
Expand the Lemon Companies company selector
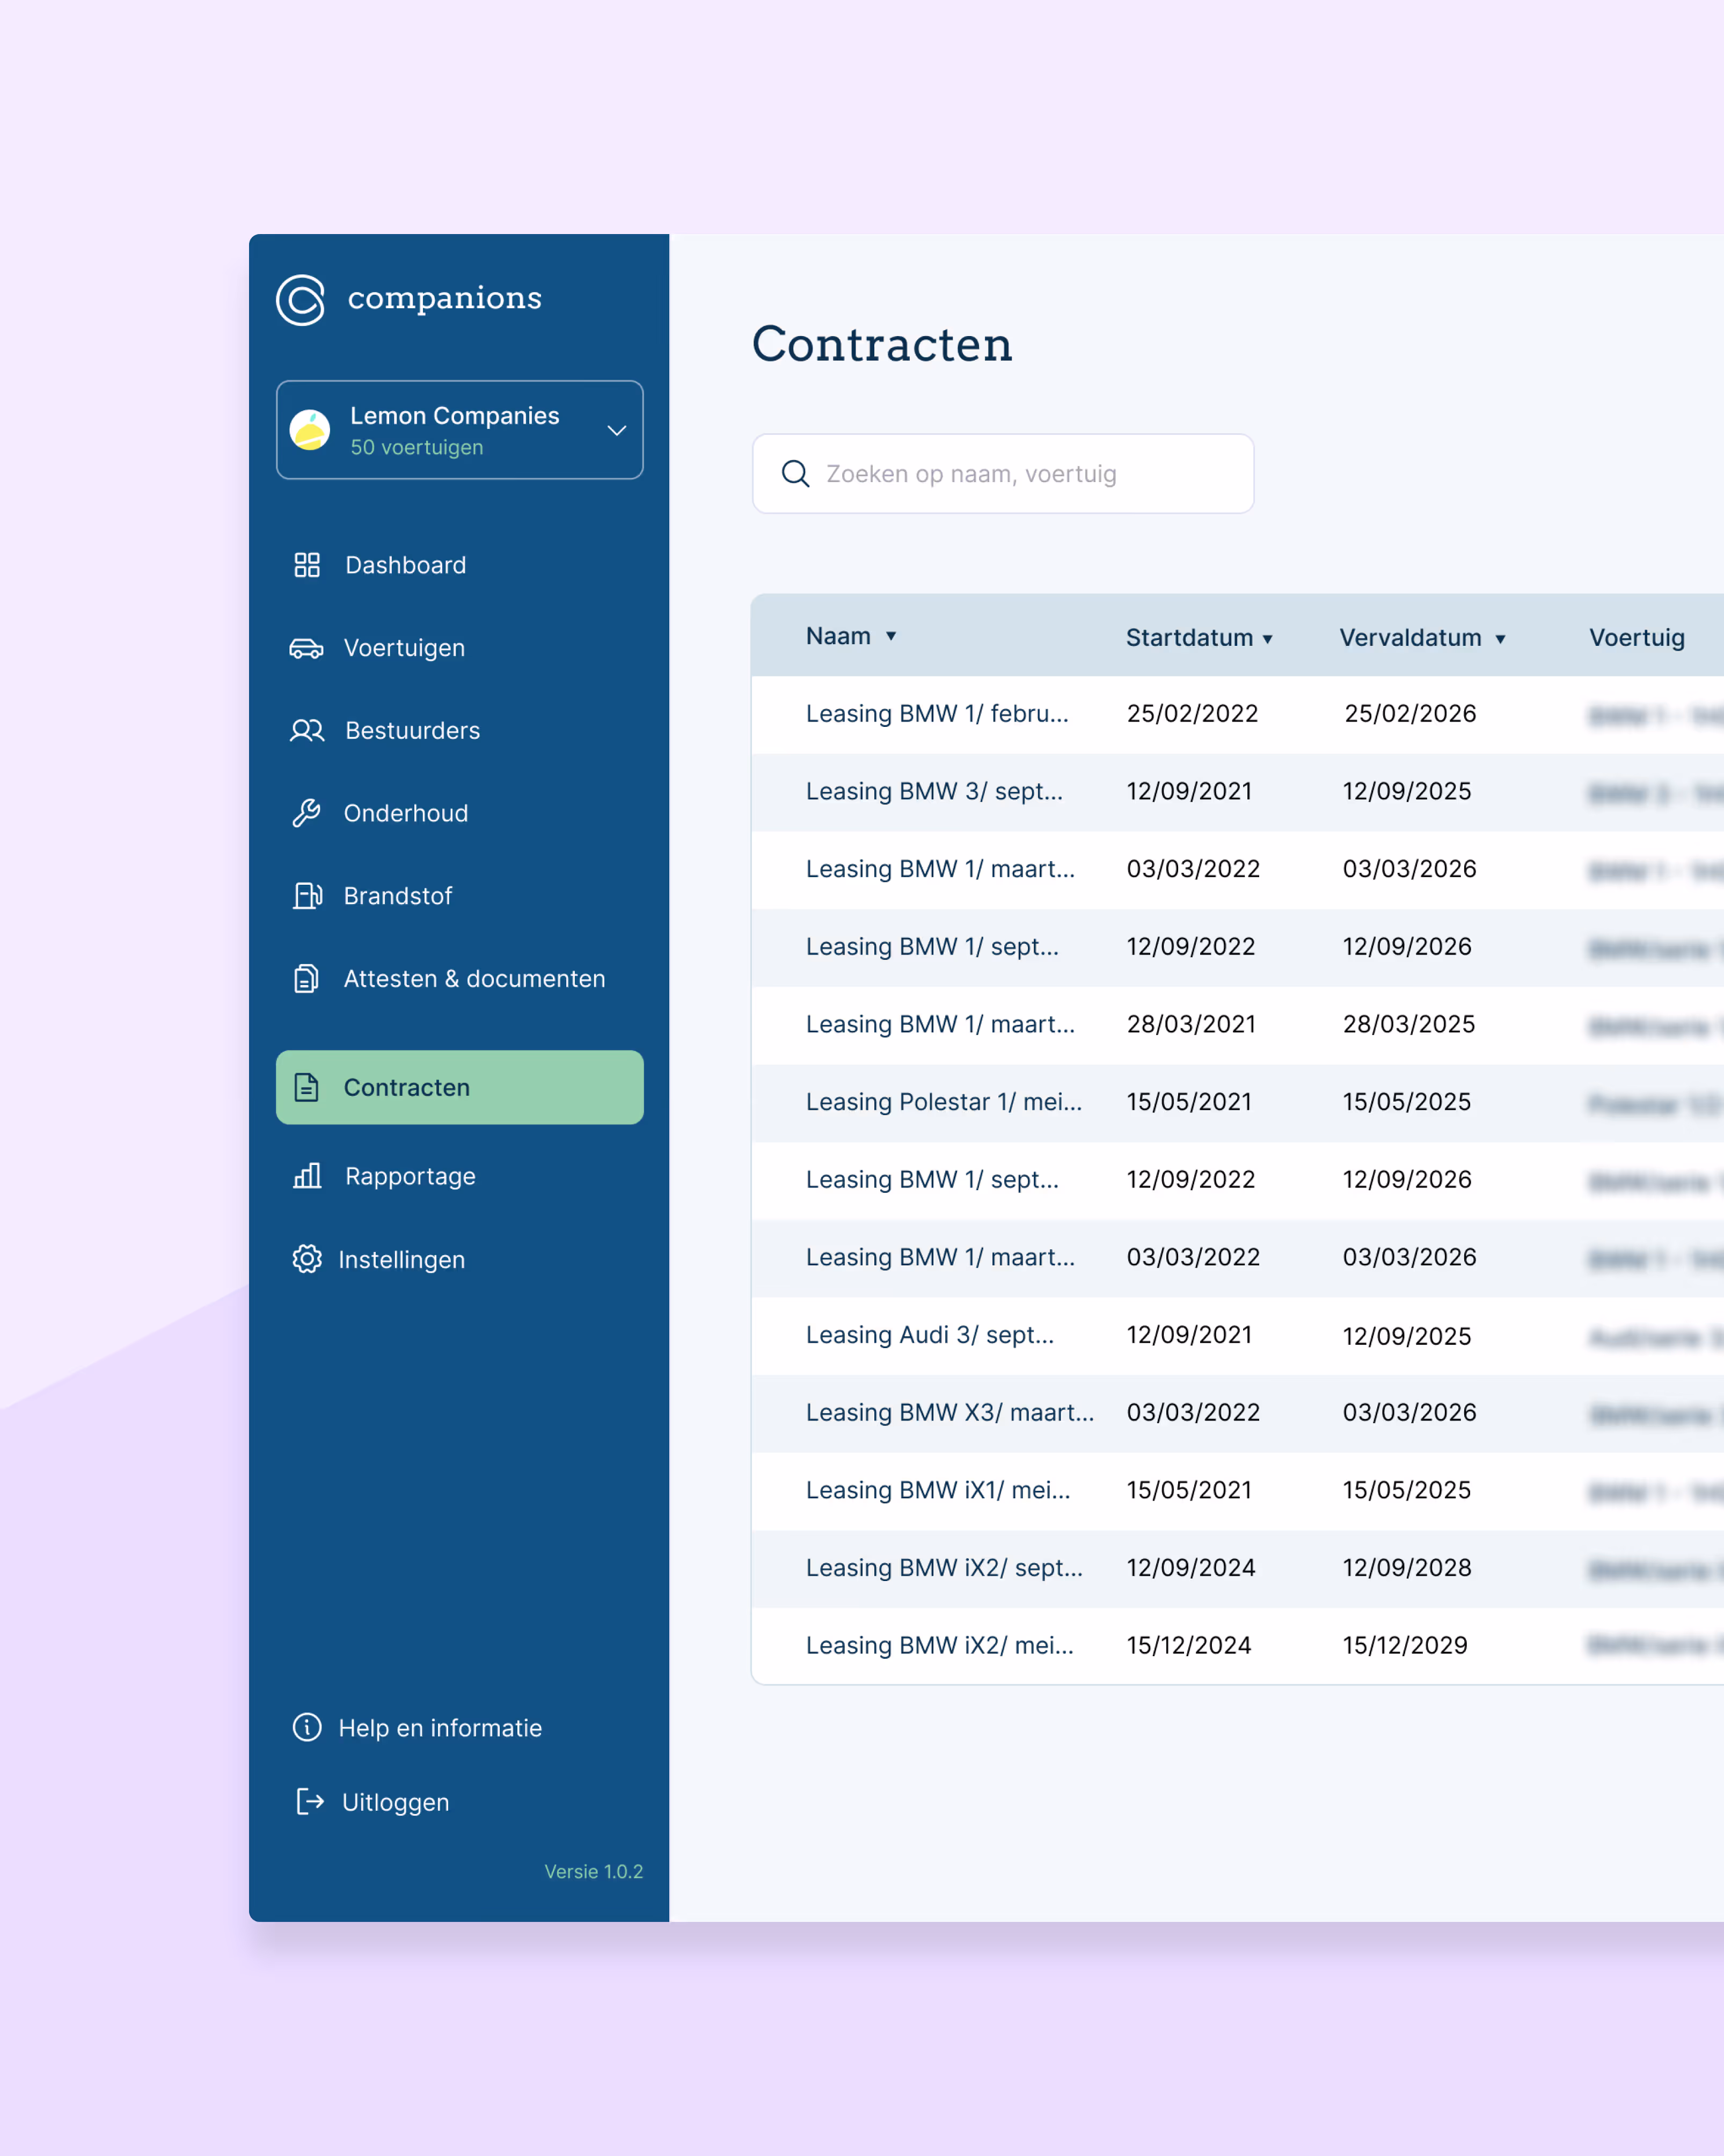tap(616, 430)
